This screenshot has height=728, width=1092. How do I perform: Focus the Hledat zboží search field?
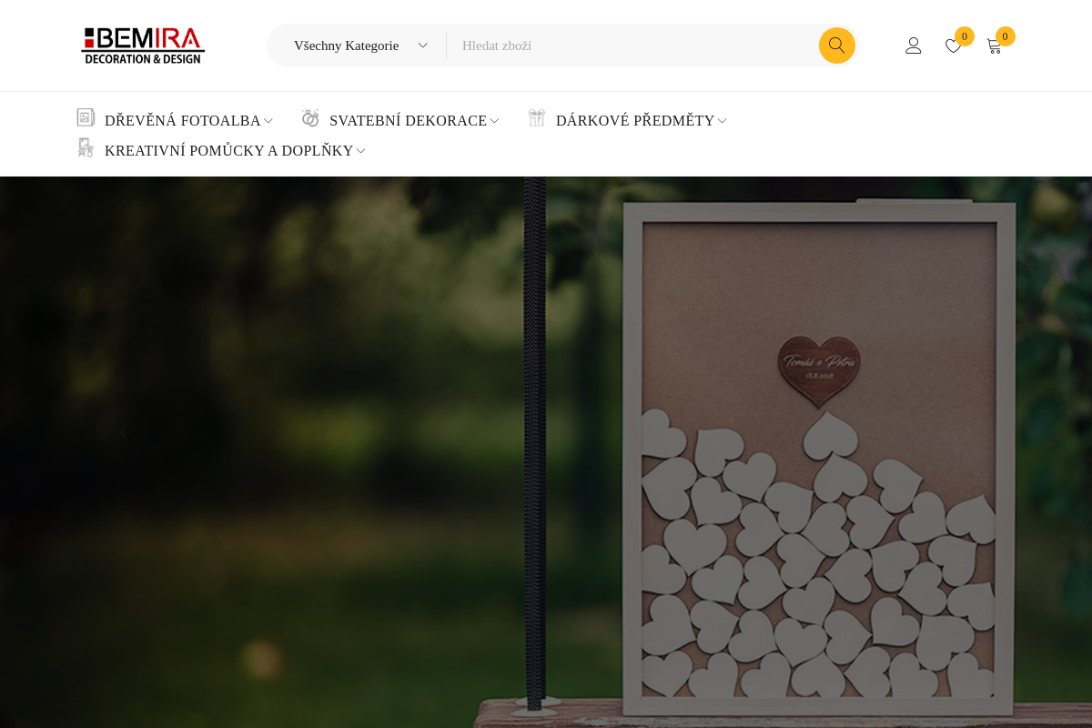(x=632, y=45)
